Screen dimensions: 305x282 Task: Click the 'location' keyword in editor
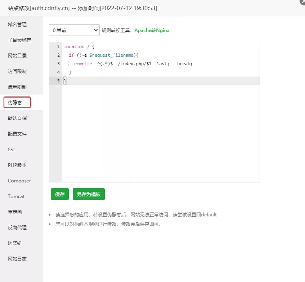(74, 46)
